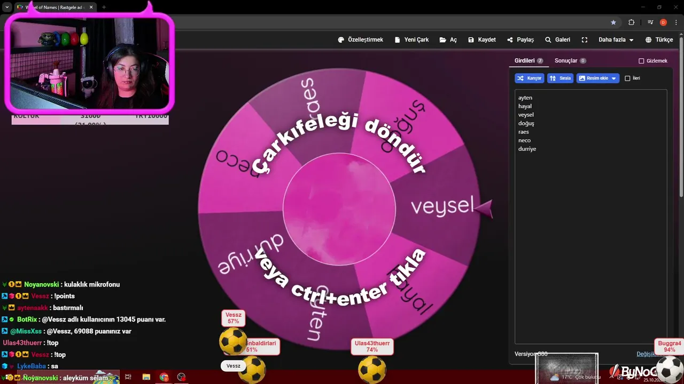Click the Ulas43thuerr 74% label
The height and width of the screenshot is (384, 684).
[372, 346]
